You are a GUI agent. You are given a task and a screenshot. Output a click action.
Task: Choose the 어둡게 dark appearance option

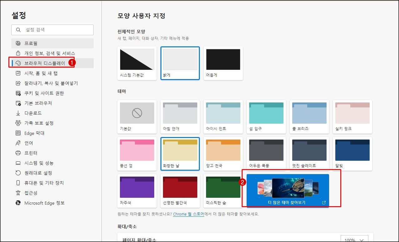[223, 63]
